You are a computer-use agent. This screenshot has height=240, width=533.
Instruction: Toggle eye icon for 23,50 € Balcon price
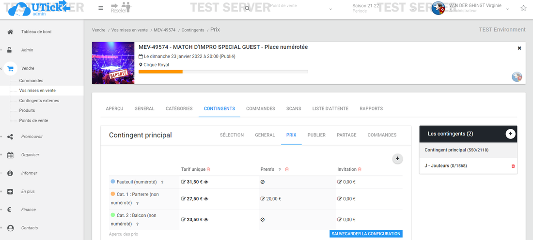[206, 219]
